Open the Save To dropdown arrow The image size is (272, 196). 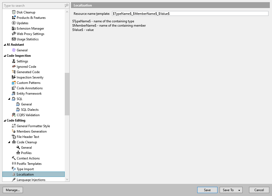[x=239, y=190]
